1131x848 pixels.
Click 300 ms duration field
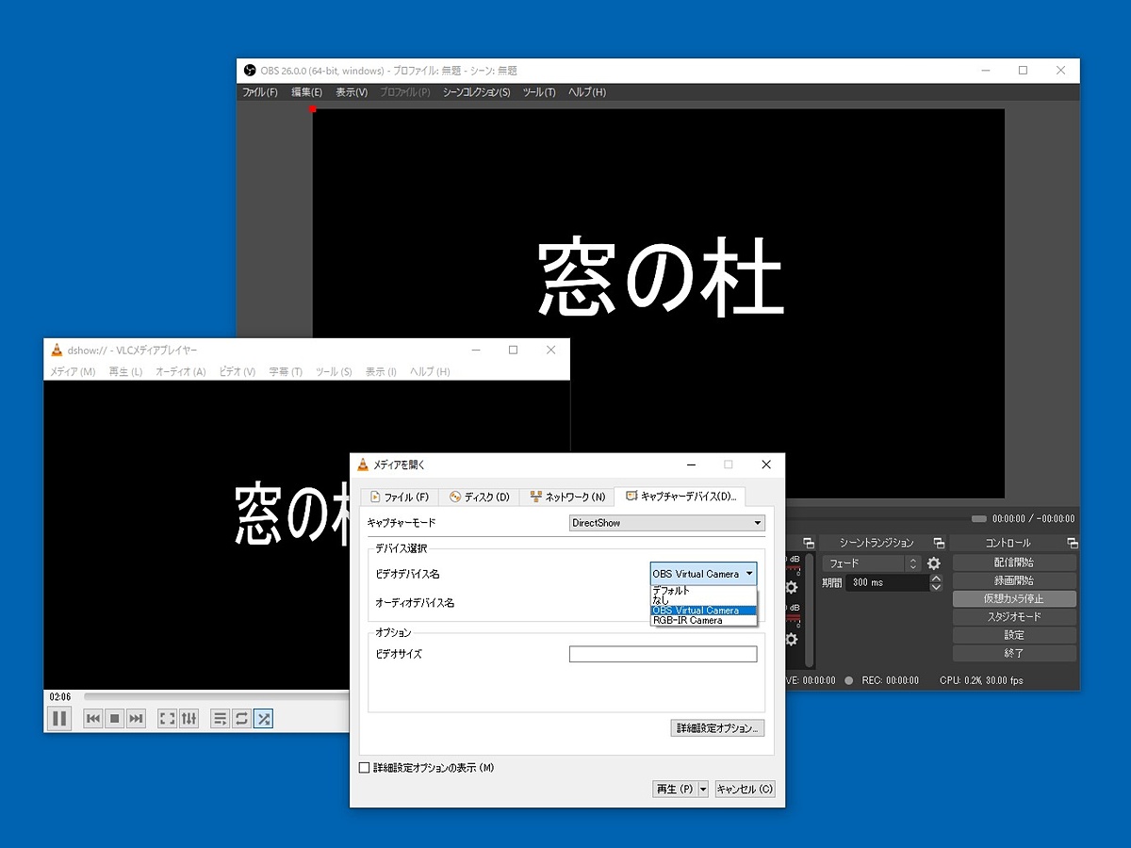888,582
